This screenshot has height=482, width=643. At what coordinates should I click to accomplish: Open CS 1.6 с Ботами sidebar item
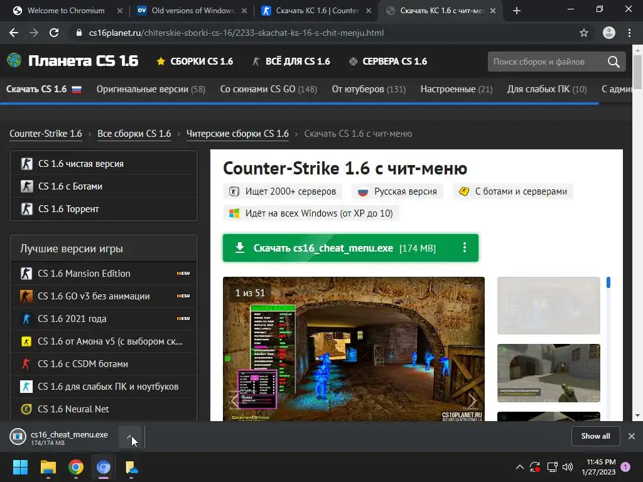tap(104, 186)
